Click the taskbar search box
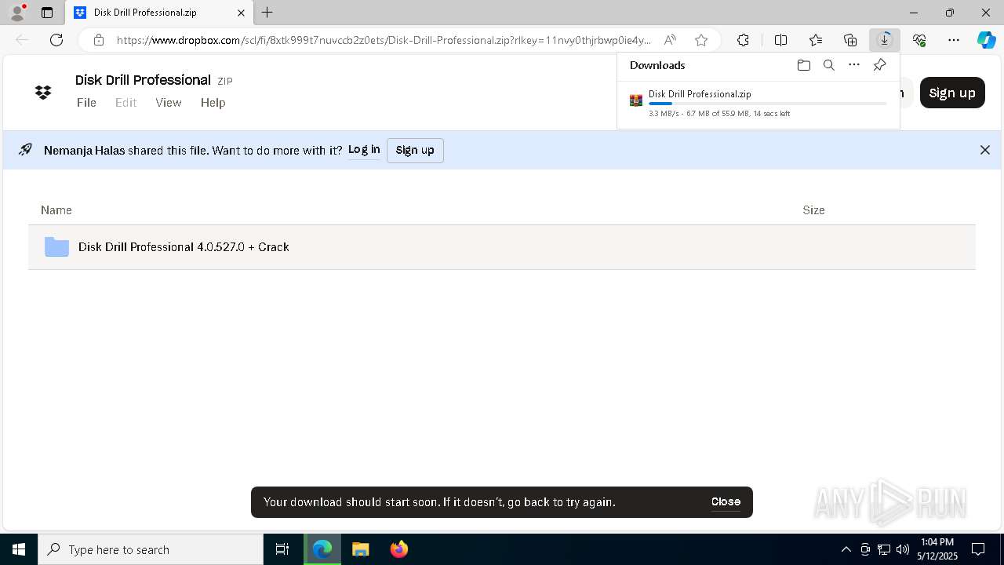The height and width of the screenshot is (565, 1004). (x=151, y=549)
